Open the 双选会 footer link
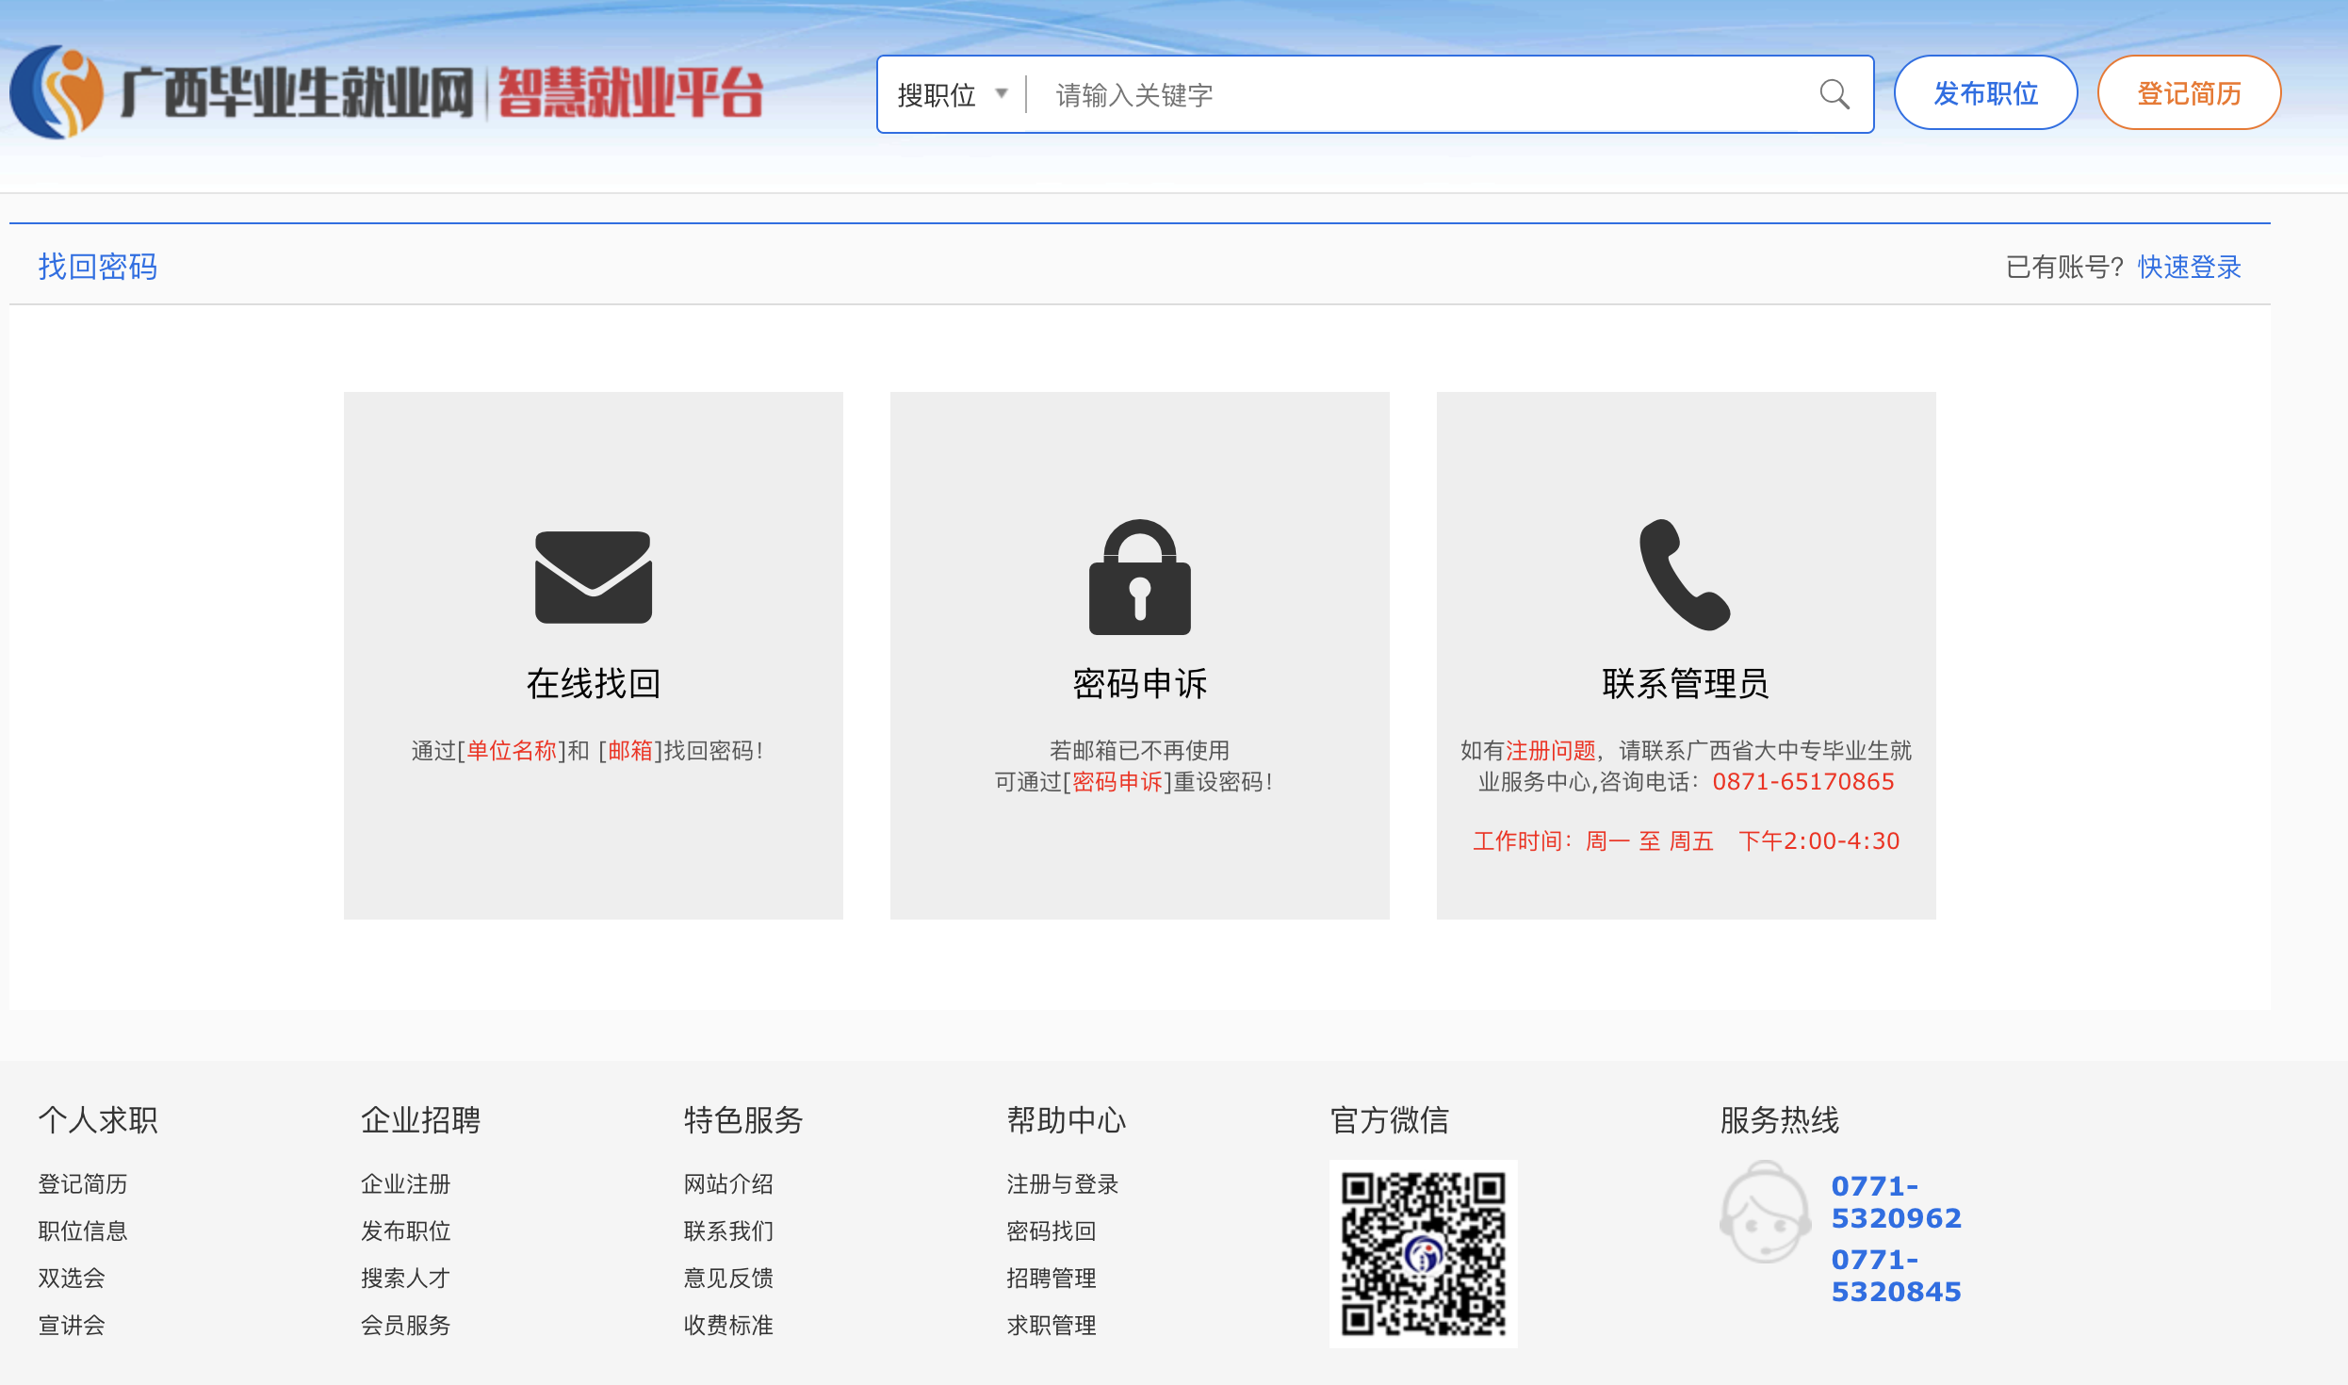 tap(71, 1278)
